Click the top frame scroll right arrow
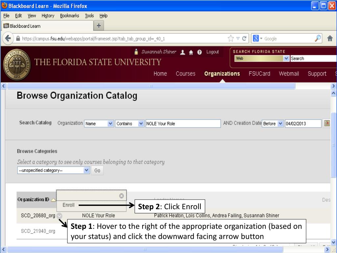Image resolution: width=337 pixels, height=253 pixels. (333, 86)
